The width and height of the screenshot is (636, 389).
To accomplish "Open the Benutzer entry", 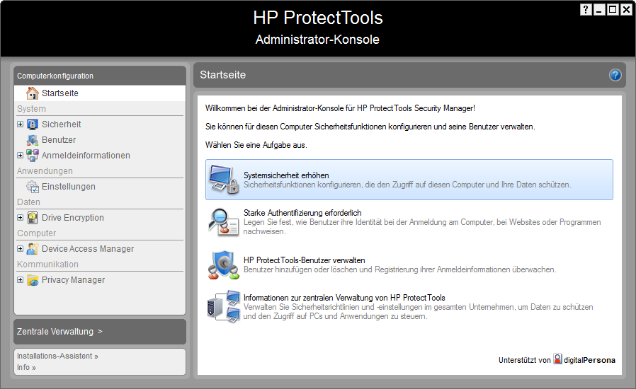I will click(x=59, y=140).
